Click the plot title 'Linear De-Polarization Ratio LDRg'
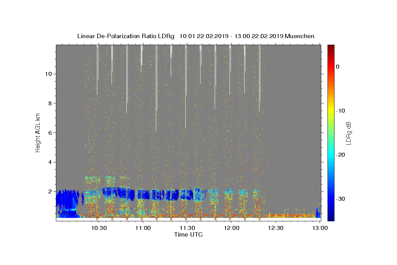Screen dimensions: 397x265 (x=126, y=36)
